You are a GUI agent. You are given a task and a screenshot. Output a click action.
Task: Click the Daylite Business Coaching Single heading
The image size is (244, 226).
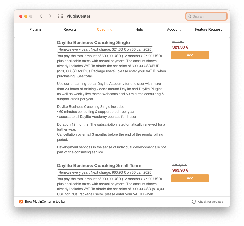tap(93, 43)
